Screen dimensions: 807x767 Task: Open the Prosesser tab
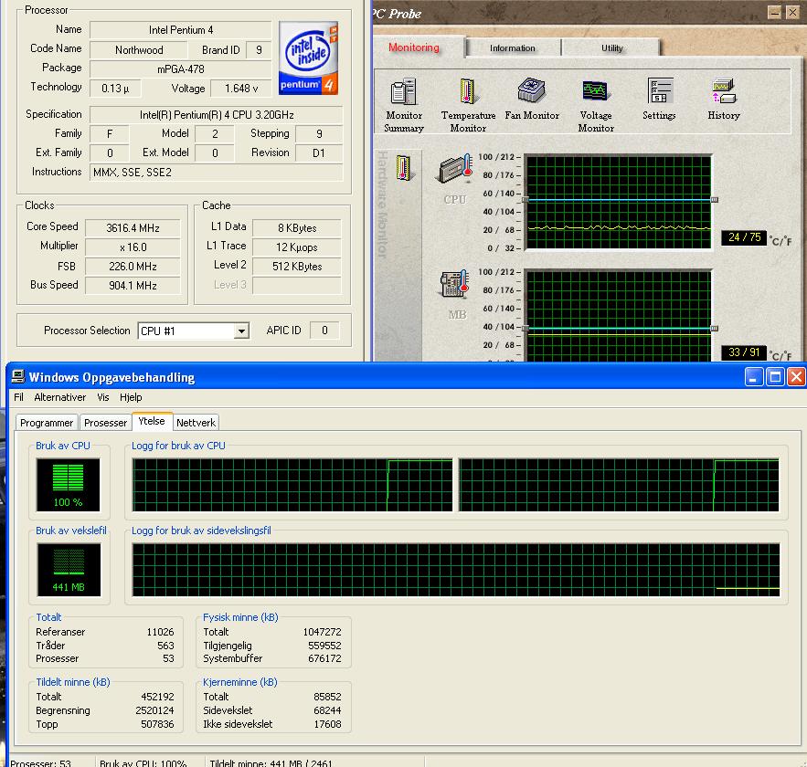(x=105, y=423)
